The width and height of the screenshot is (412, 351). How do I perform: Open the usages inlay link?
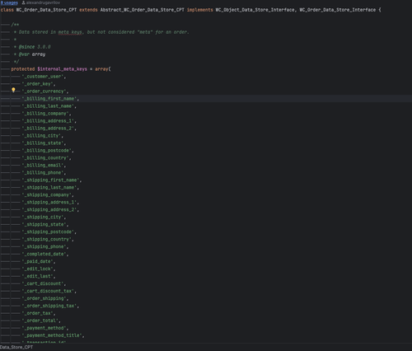coord(9,2)
